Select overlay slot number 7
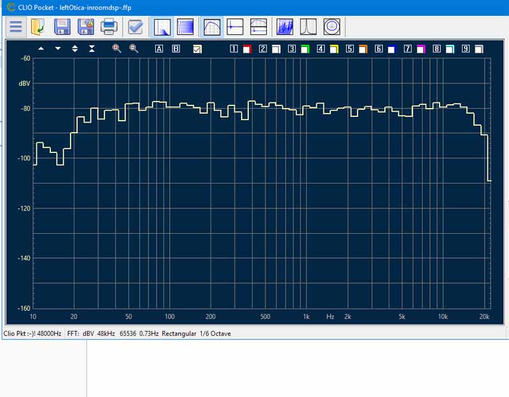The height and width of the screenshot is (397, 509). click(408, 49)
